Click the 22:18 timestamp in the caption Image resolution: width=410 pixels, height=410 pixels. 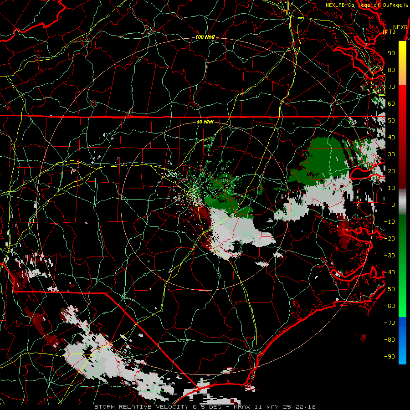click(x=305, y=407)
